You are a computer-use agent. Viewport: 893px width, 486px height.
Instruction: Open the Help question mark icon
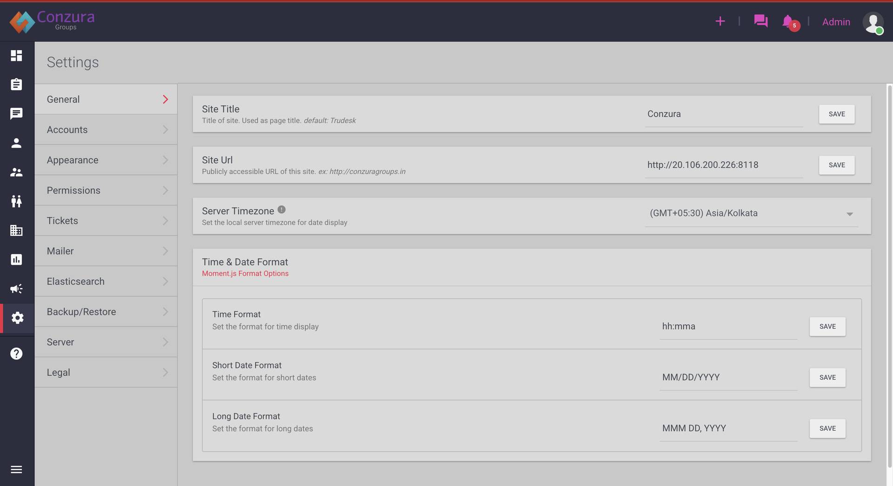click(17, 353)
